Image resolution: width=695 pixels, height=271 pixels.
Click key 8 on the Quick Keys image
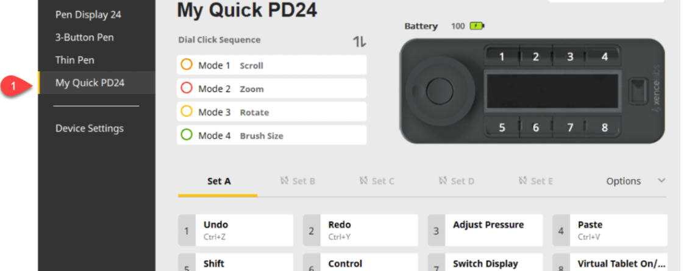tap(604, 128)
